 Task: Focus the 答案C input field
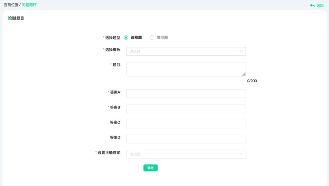tap(186, 124)
